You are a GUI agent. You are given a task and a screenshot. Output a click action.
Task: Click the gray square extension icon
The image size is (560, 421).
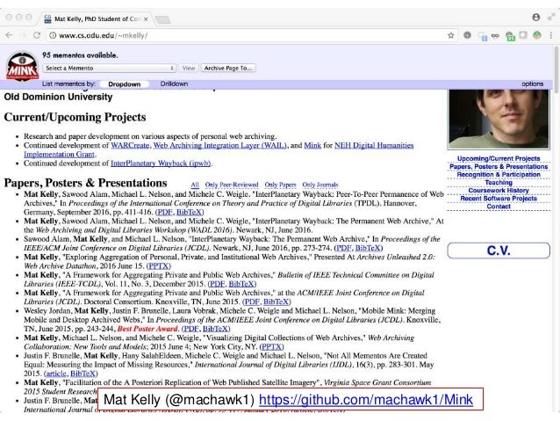523,35
